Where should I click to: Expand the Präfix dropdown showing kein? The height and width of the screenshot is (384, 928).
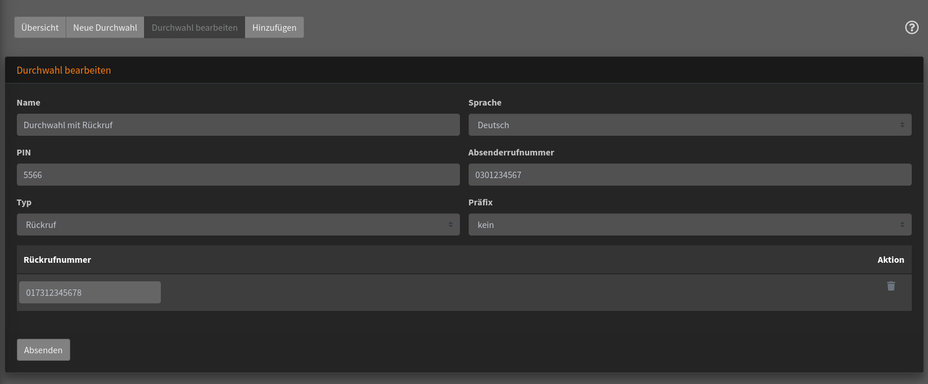click(689, 224)
